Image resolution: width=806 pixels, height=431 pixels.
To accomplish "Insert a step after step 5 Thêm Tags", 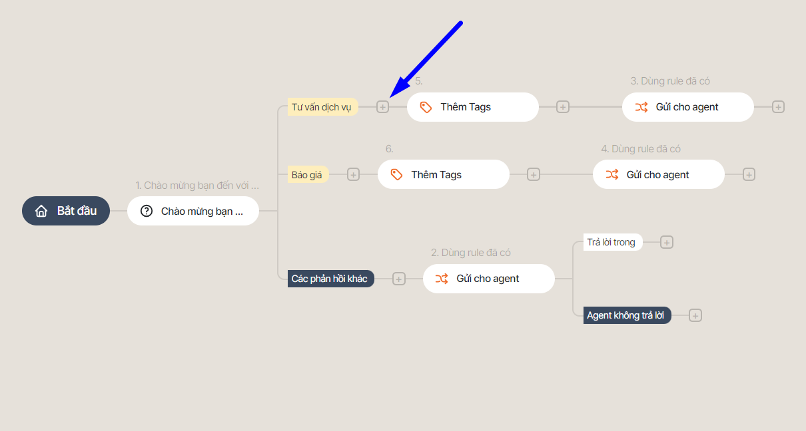I will (x=563, y=107).
